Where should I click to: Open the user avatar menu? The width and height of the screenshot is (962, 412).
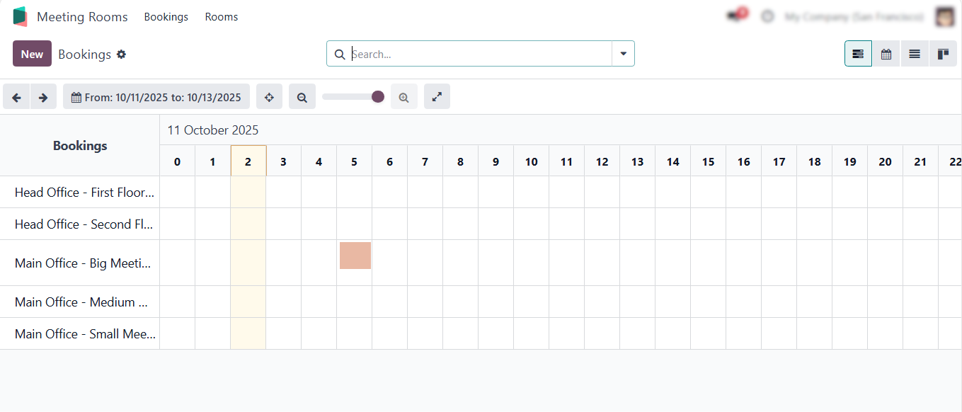click(945, 16)
